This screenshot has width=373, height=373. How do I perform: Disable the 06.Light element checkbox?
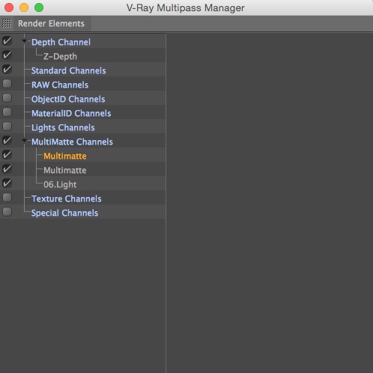tap(7, 183)
